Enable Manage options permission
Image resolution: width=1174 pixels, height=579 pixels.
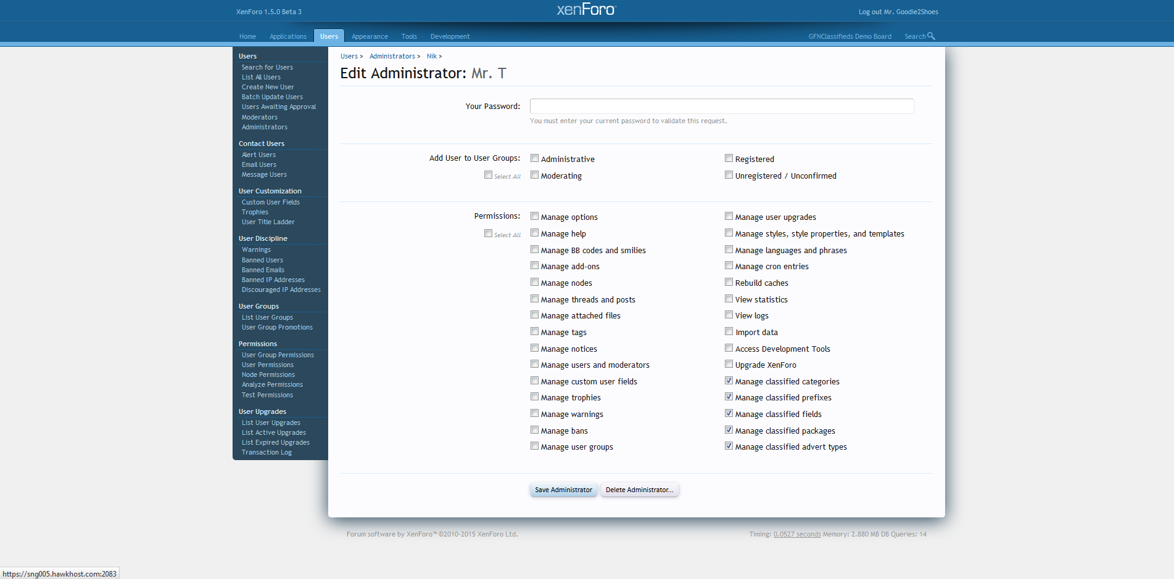(x=535, y=216)
